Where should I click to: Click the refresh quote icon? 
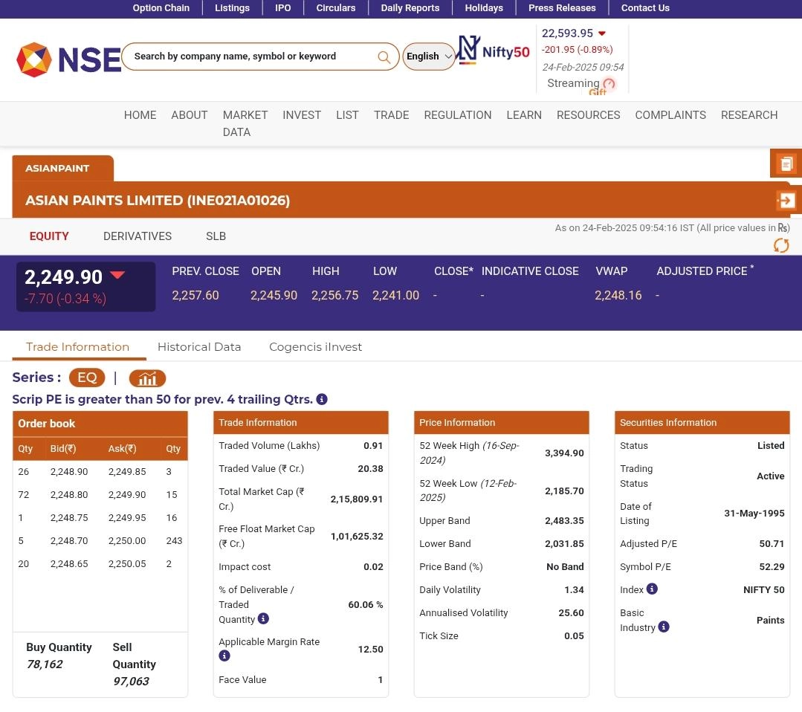pos(780,245)
